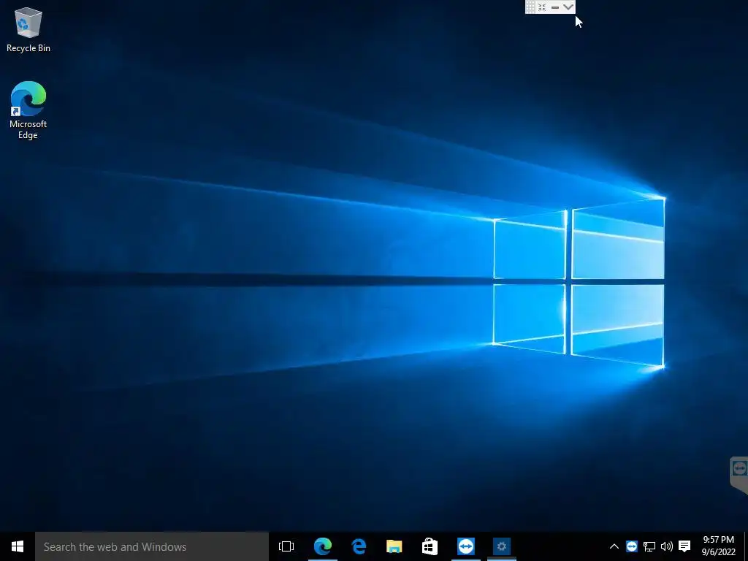Image resolution: width=748 pixels, height=561 pixels.
Task: Open File Explorer from the taskbar
Action: tap(394, 546)
